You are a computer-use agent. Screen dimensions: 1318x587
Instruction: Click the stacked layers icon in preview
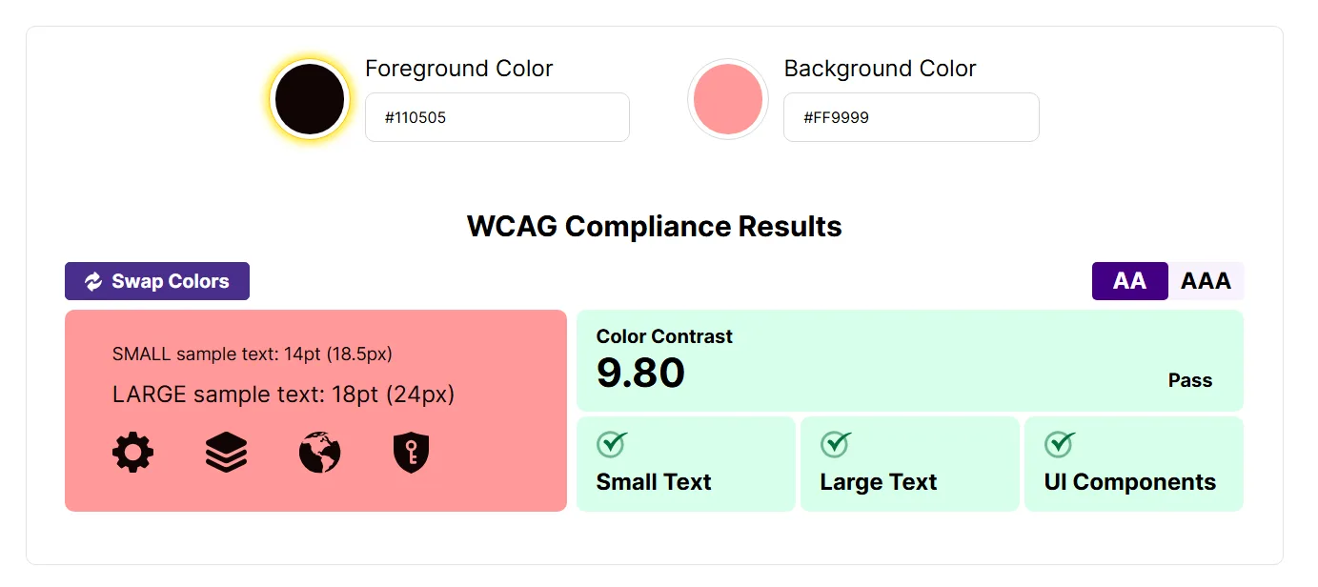click(x=226, y=452)
